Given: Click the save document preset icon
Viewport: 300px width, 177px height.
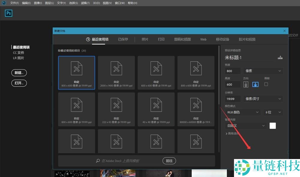Looking at the screenshot, I should point(280,58).
